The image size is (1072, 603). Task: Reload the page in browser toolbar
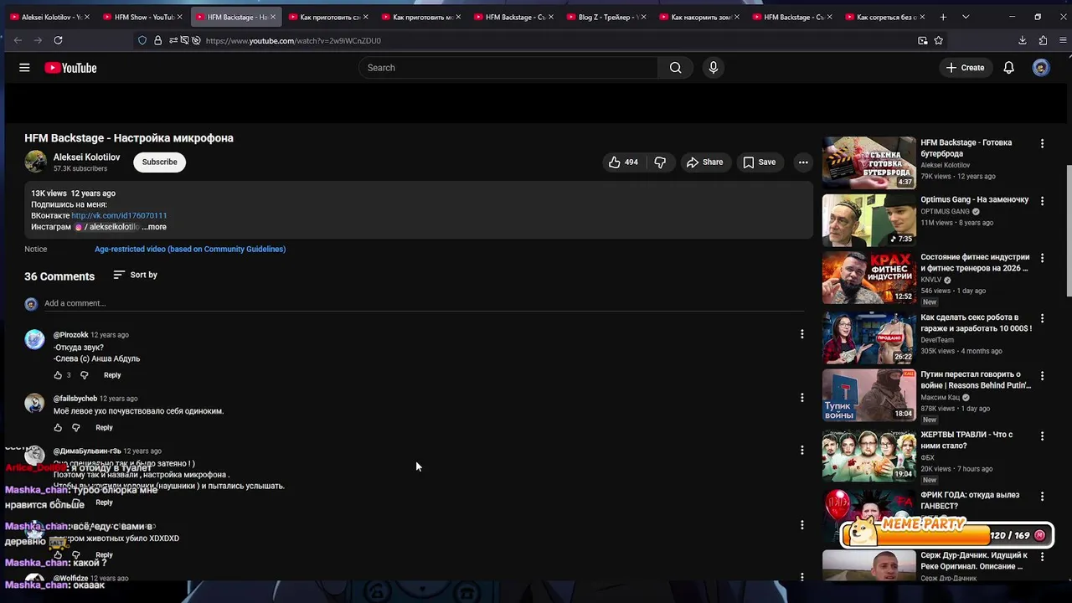[x=58, y=40]
